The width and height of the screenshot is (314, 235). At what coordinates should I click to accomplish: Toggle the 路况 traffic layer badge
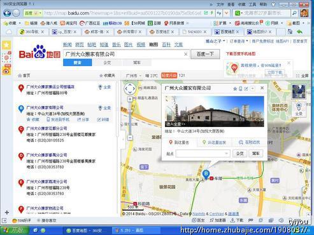pyautogui.click(x=169, y=76)
